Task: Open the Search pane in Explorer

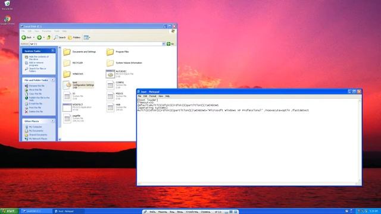Action: 60,37
